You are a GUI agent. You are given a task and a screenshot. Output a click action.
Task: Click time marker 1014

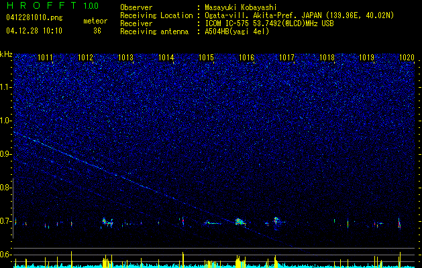(166, 57)
